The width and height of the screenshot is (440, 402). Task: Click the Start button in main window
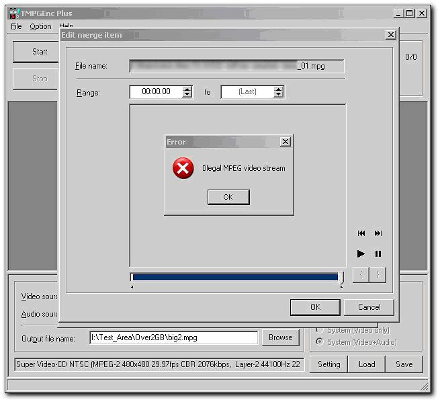tap(36, 52)
